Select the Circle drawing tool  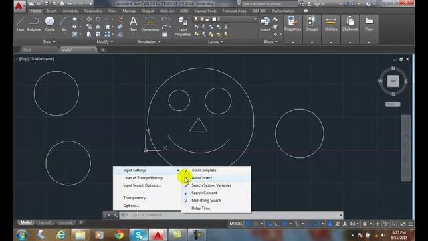(x=49, y=23)
